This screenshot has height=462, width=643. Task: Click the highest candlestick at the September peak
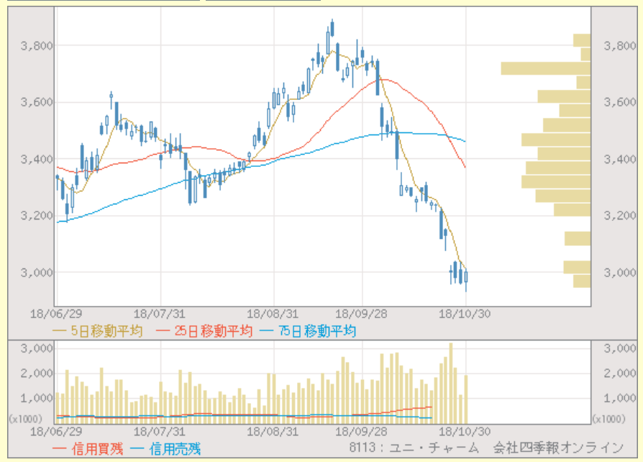[x=332, y=32]
